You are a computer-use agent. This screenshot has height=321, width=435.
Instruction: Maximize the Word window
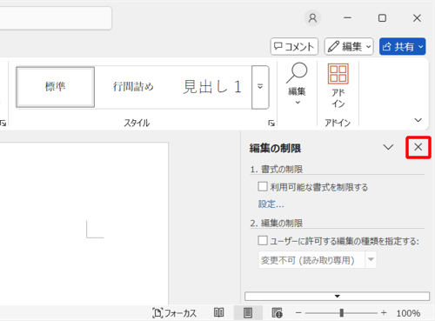382,18
